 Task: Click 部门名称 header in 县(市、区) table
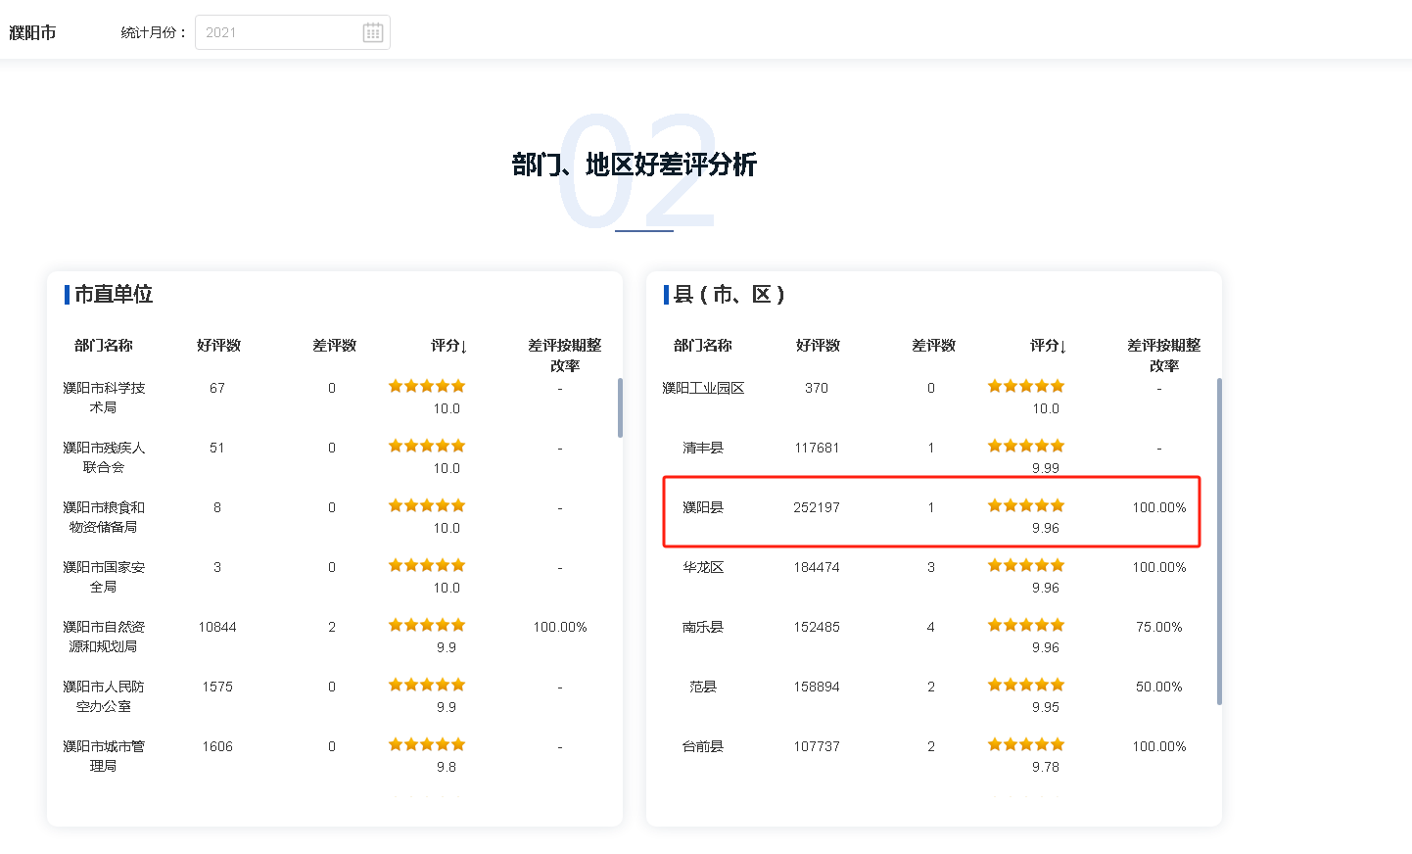point(703,346)
